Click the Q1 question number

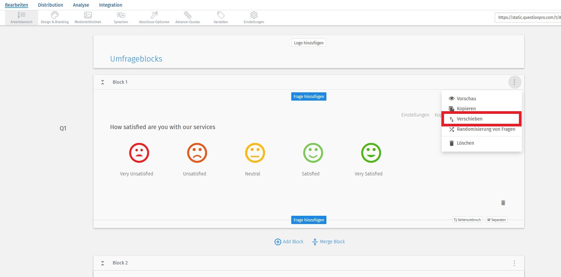(63, 128)
